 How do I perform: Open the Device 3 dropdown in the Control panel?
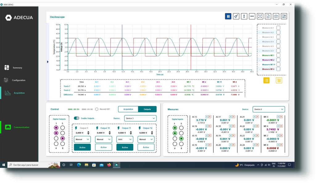[x=140, y=118]
